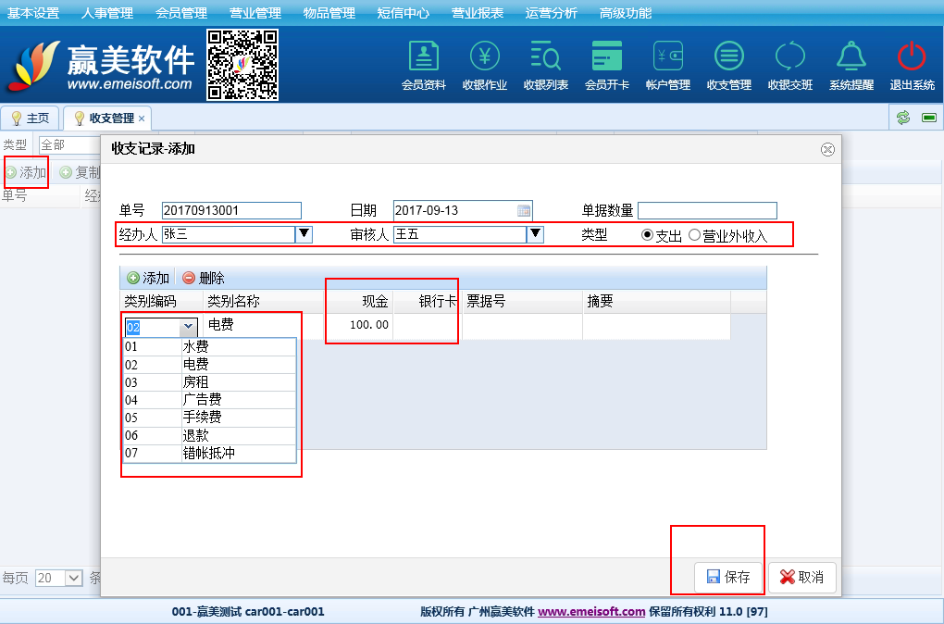Open the 营业报表 menu

[478, 13]
